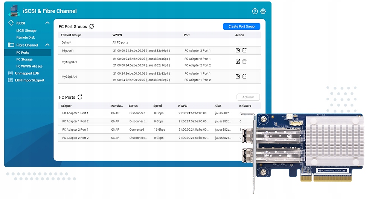This screenshot has height=199, width=369.
Task: Open LUN Import/Export in the sidebar
Action: tap(29, 80)
